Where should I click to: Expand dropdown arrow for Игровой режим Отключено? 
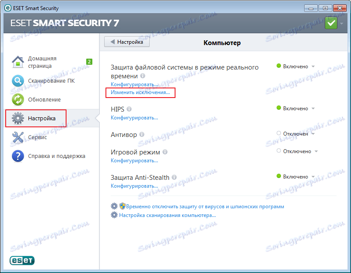point(316,151)
